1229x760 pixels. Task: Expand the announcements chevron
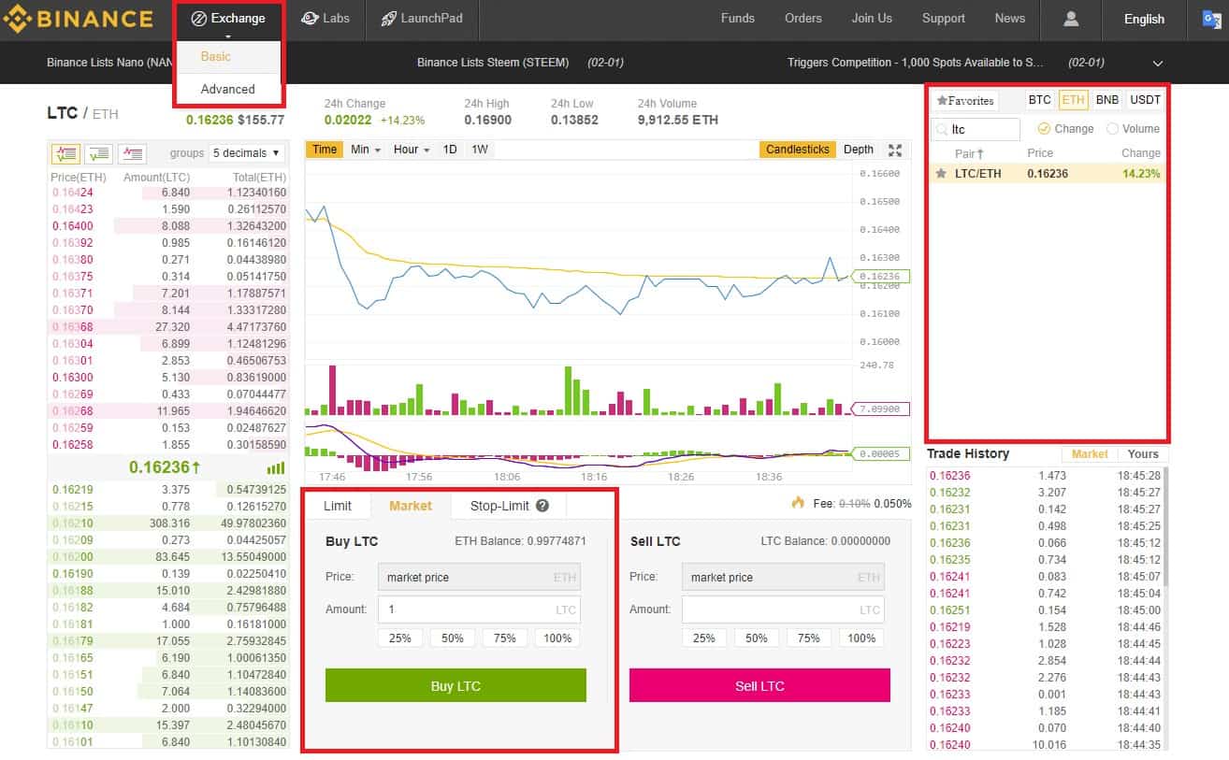coord(1158,63)
